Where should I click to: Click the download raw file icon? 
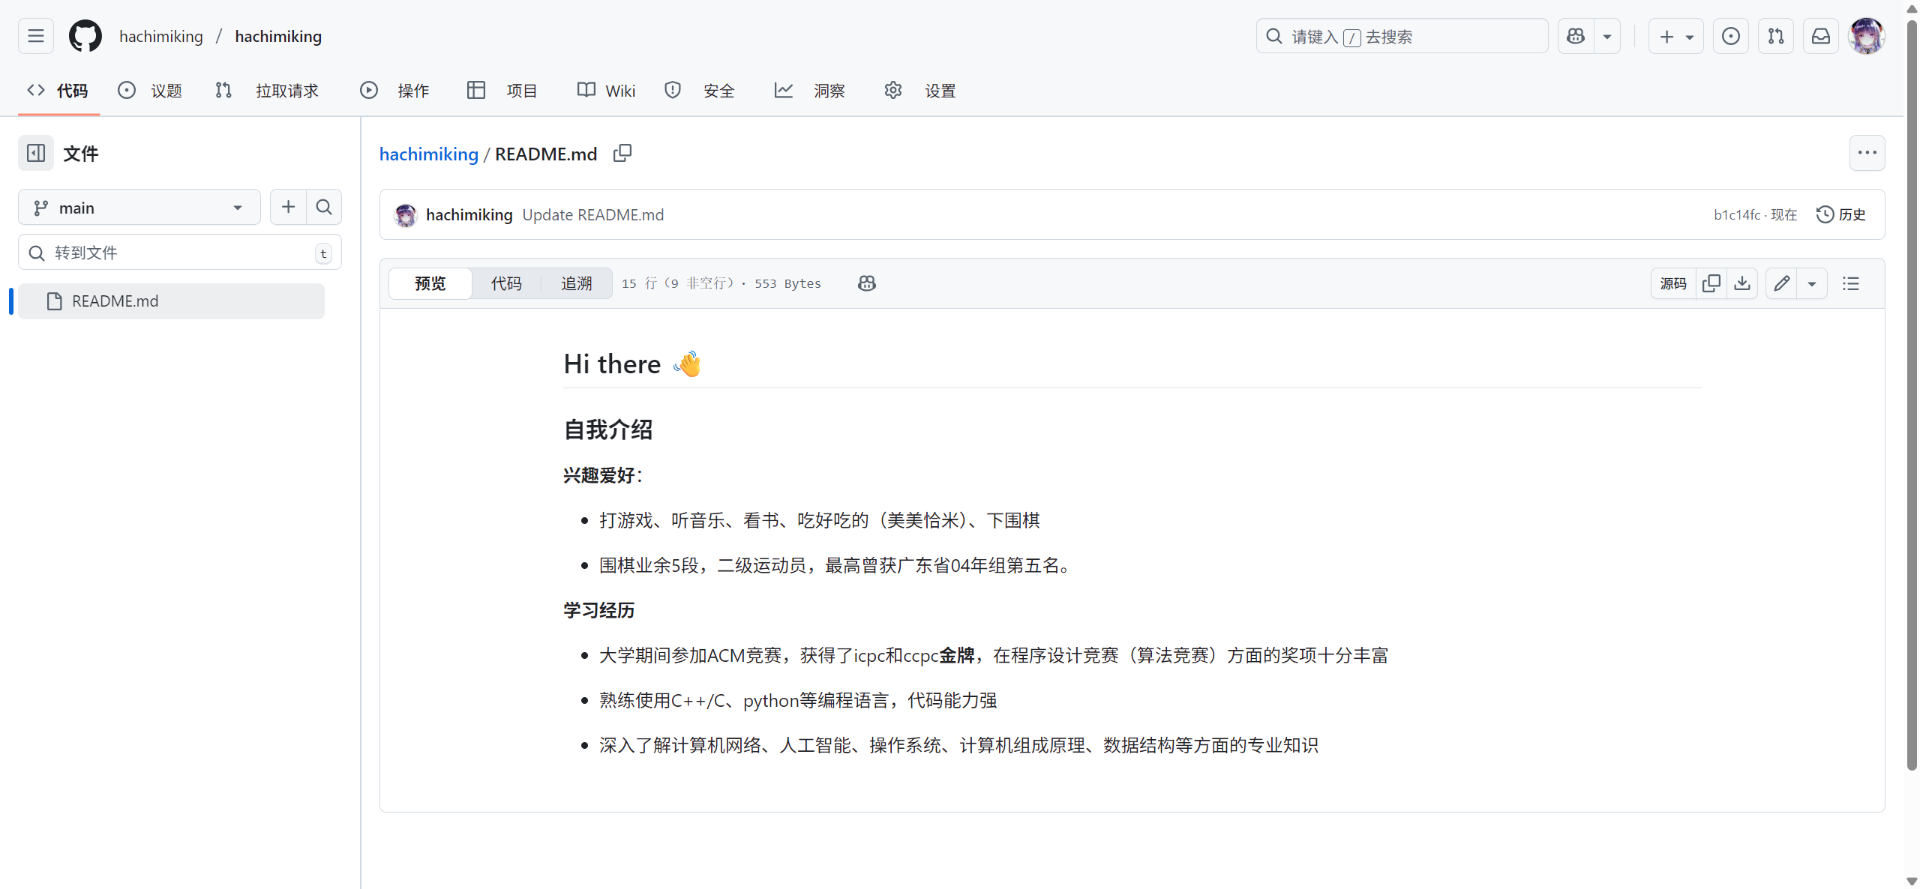[x=1742, y=283]
